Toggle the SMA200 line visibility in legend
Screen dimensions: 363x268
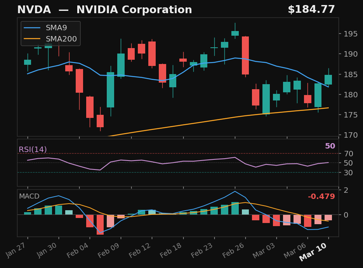point(61,38)
